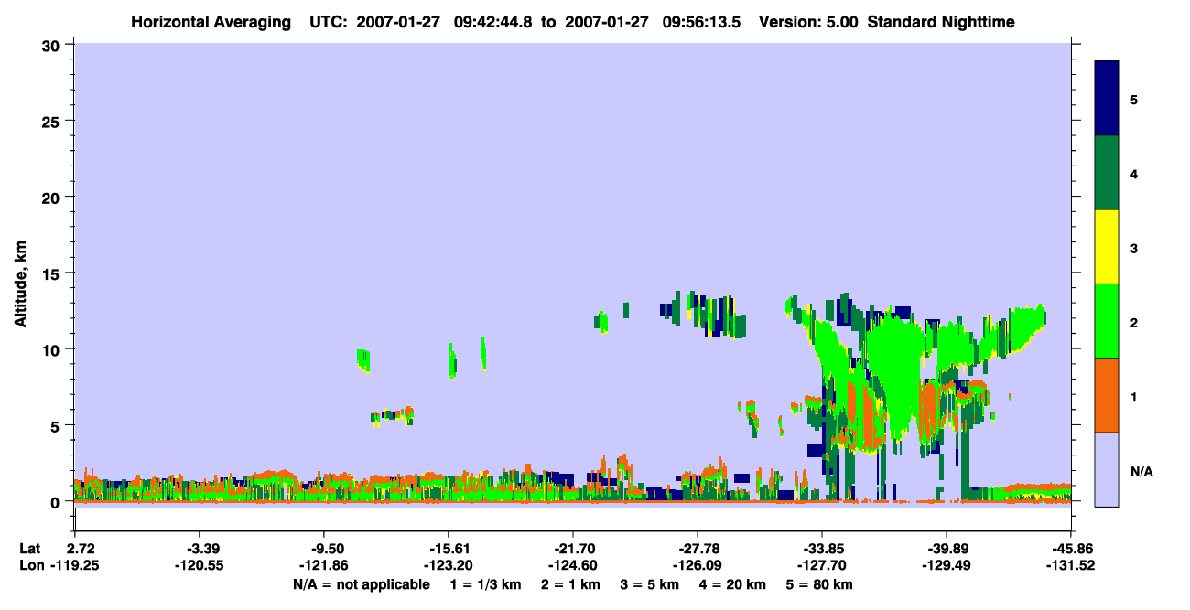1190x610 pixels.
Task: Click the start time '09:42:44.8' in title
Action: (x=492, y=22)
